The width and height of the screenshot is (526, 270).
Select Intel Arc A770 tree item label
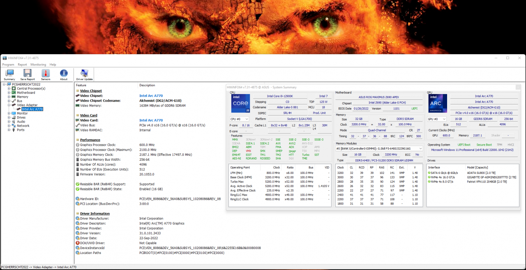tap(32, 109)
